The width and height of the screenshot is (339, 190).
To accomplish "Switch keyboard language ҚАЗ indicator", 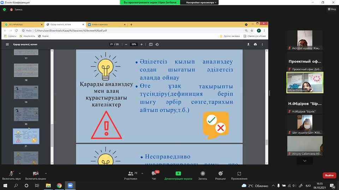I will click(x=308, y=186).
